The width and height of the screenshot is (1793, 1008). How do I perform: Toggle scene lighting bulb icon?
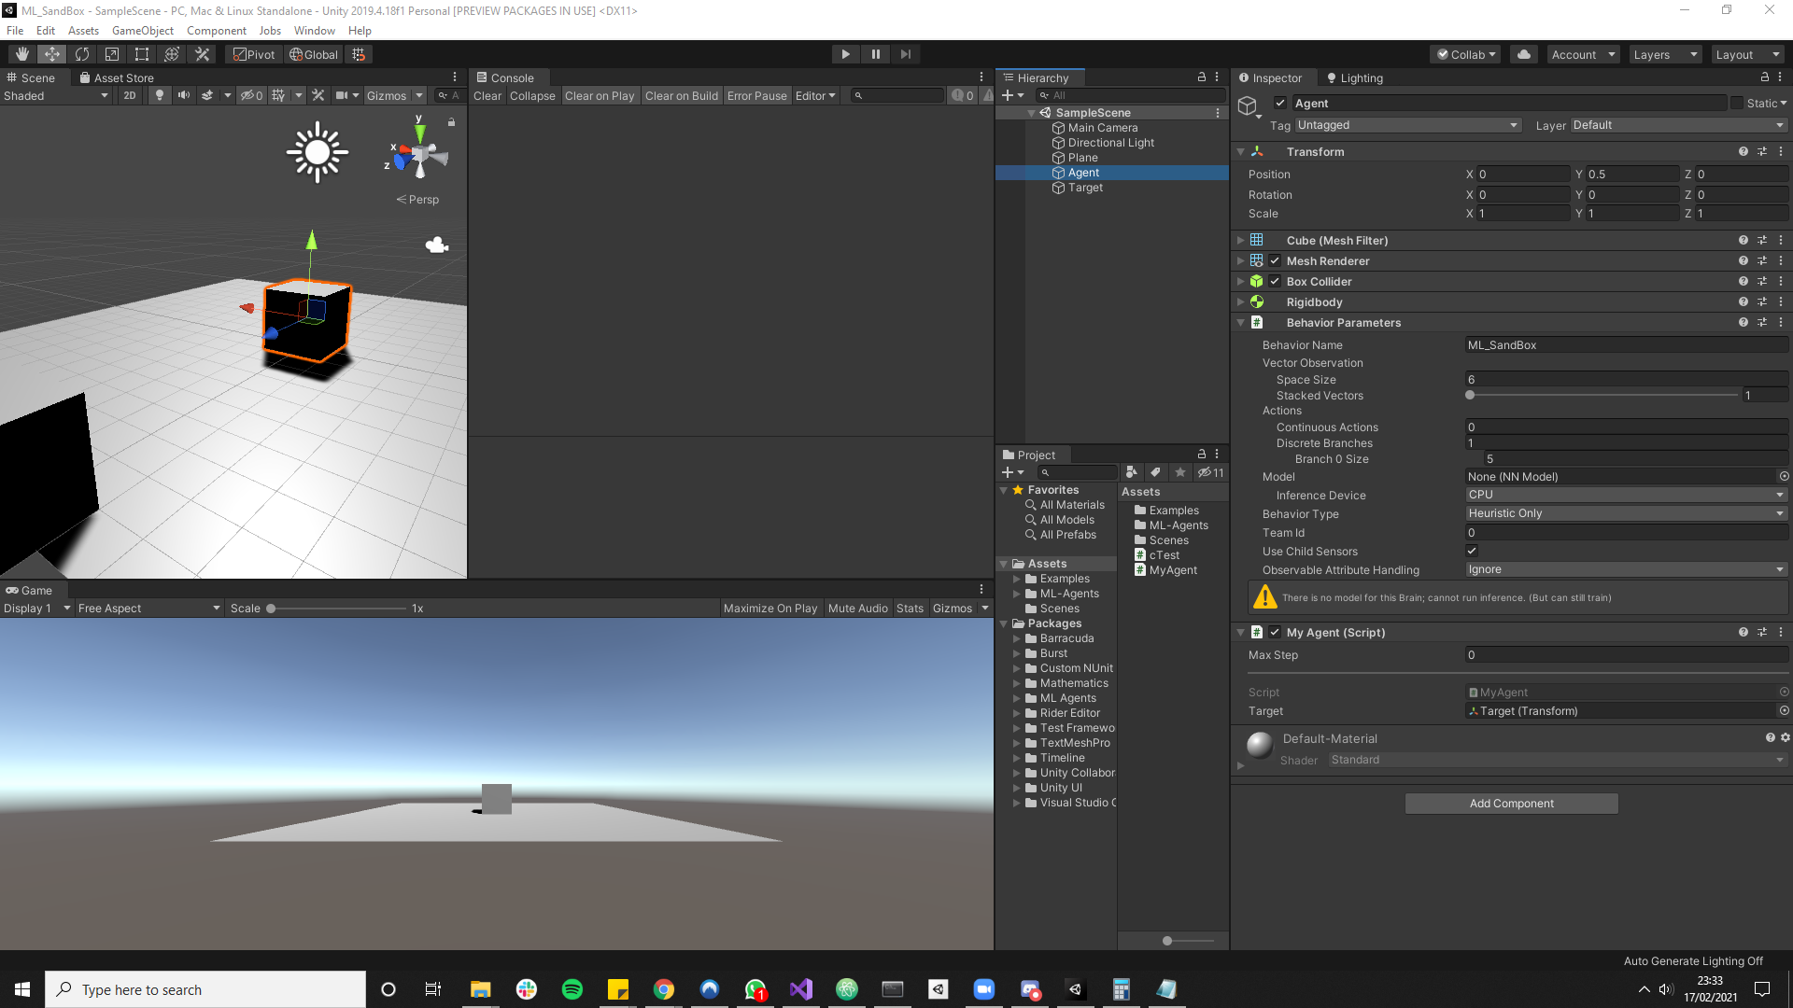(160, 95)
